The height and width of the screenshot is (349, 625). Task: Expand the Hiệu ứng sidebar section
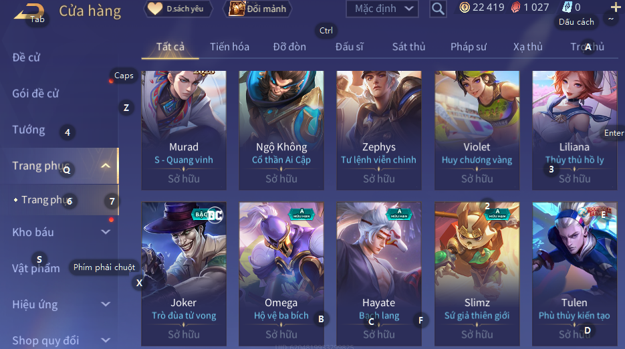pos(106,304)
